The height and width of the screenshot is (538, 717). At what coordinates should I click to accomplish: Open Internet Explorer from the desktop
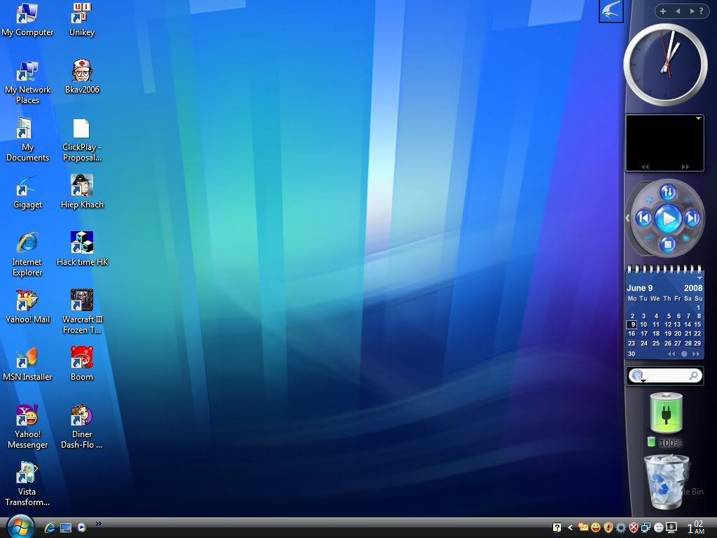point(27,254)
